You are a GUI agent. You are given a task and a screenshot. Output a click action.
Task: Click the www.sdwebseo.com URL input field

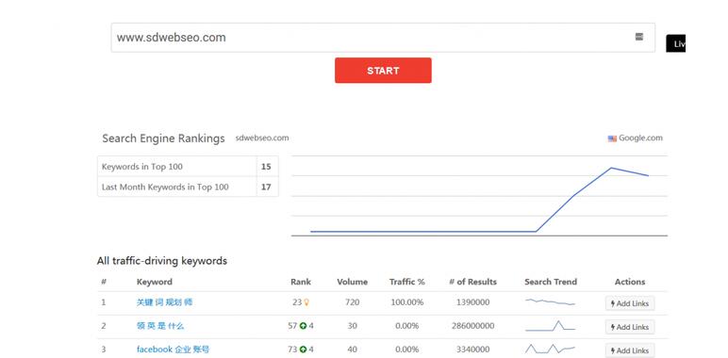coord(383,38)
